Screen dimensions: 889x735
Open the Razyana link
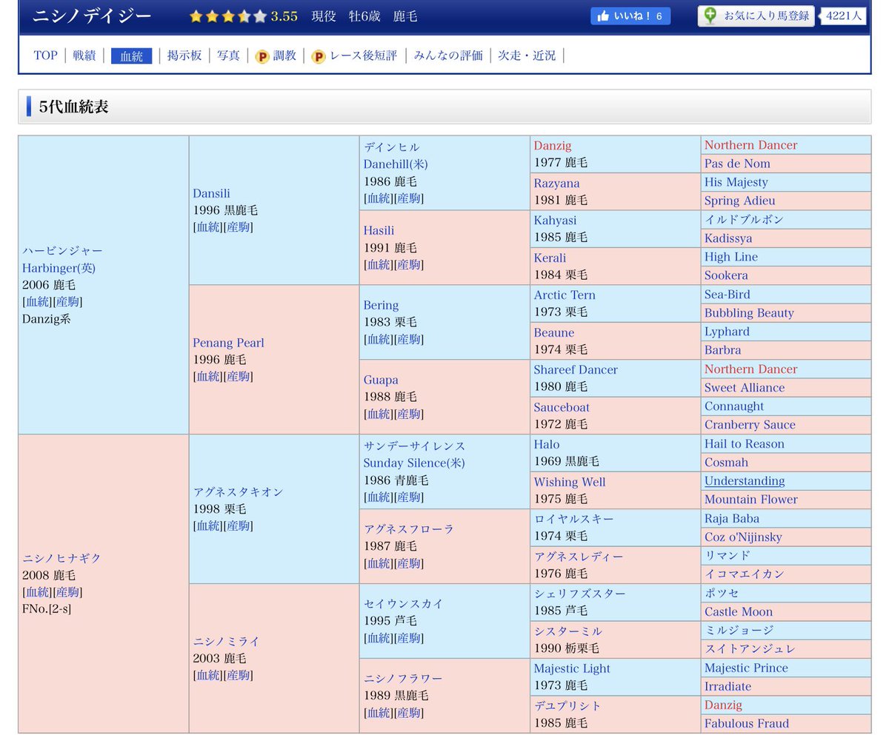[556, 183]
